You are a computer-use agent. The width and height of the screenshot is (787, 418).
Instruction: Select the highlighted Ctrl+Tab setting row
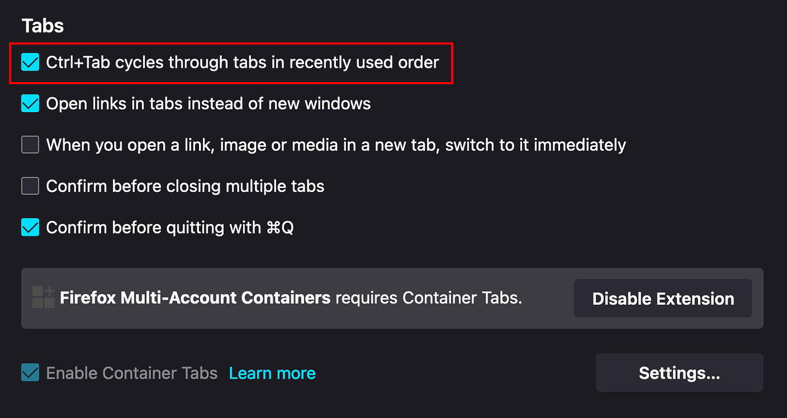click(232, 62)
